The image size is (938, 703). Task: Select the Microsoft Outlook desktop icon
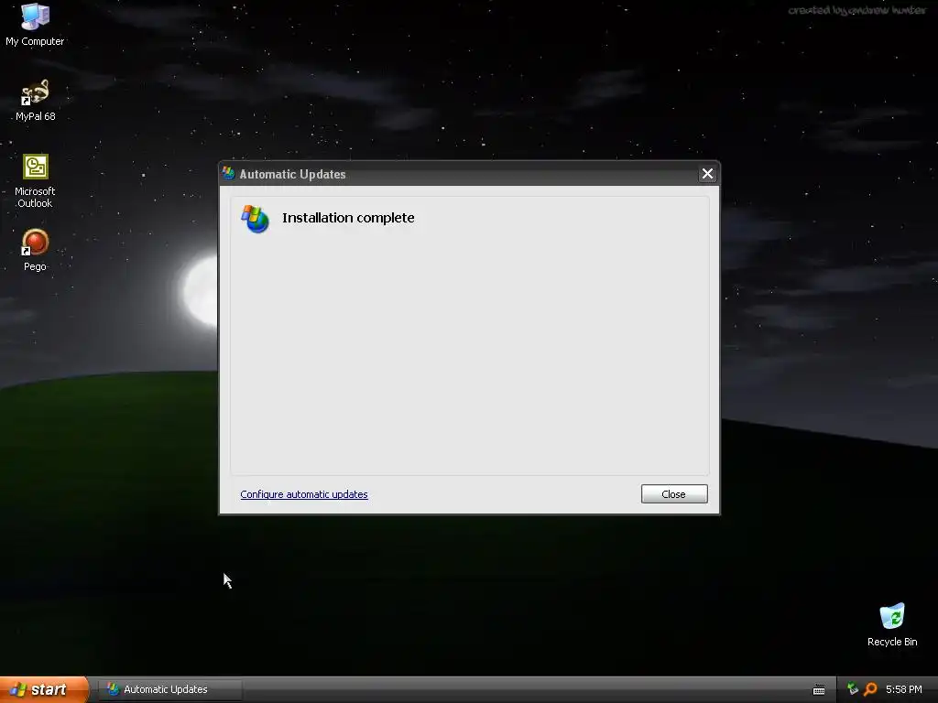coord(36,180)
